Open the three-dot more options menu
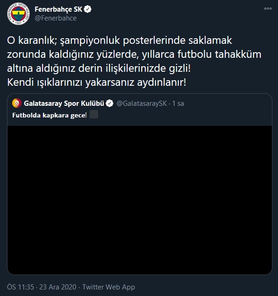The width and height of the screenshot is (278, 296). click(268, 8)
